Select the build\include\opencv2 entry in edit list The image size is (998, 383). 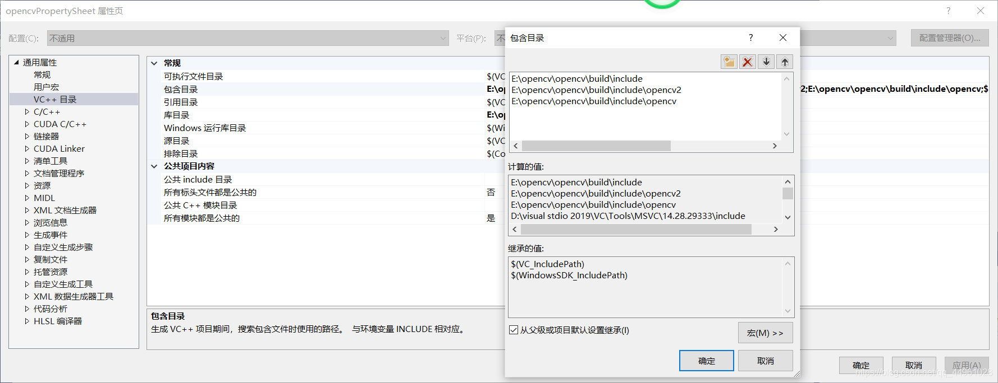(x=596, y=90)
